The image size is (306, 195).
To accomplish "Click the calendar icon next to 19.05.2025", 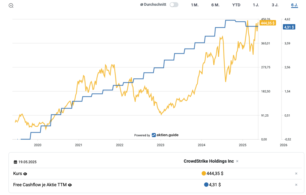I will 15,162.
